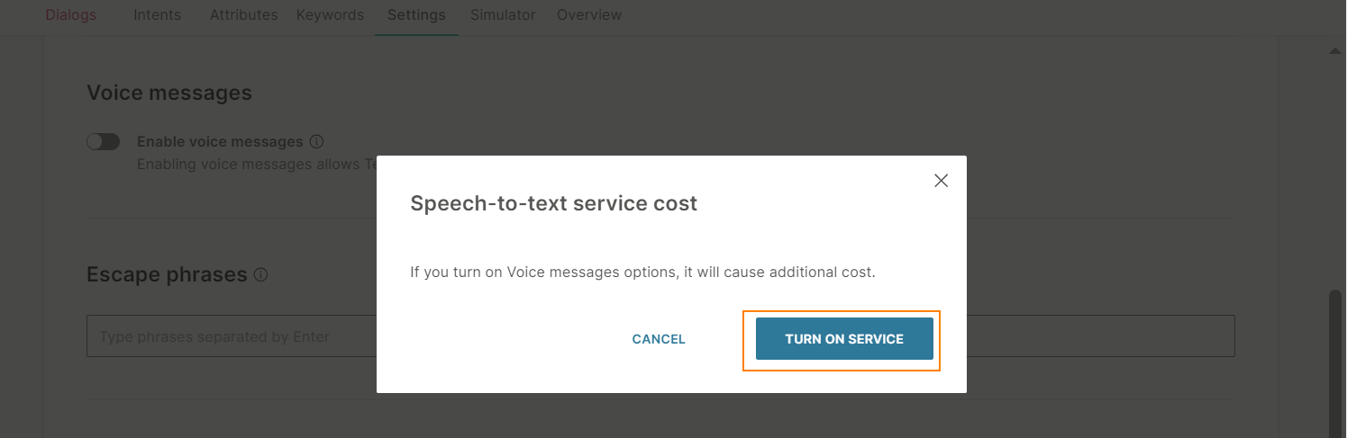Click the Voice messages section heading

(169, 93)
